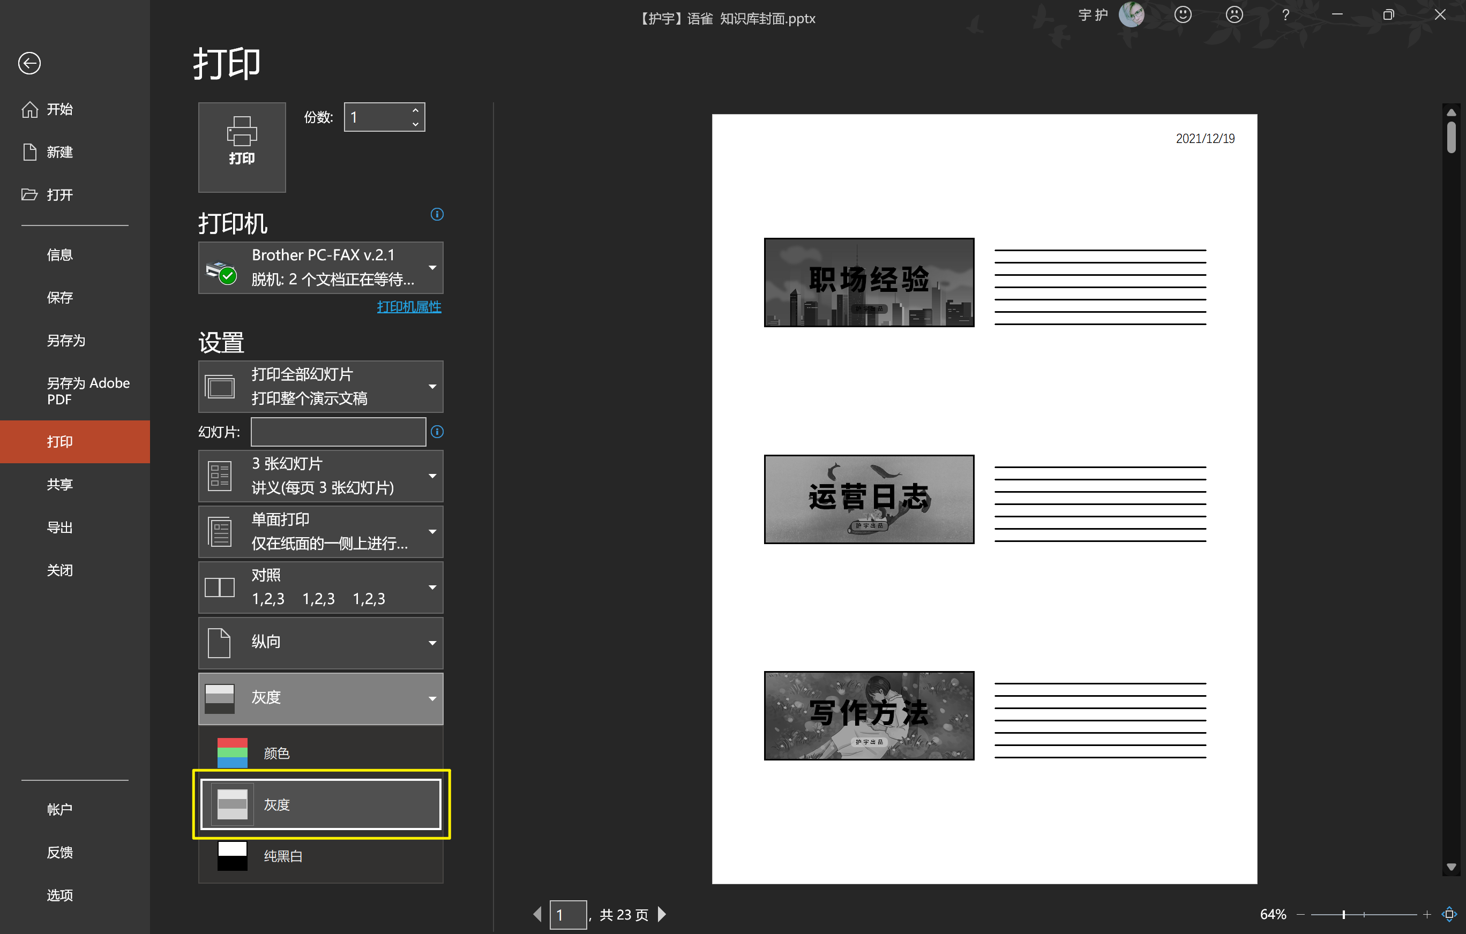This screenshot has height=934, width=1466.
Task: Click the 打印机属性 link
Action: [x=408, y=307]
